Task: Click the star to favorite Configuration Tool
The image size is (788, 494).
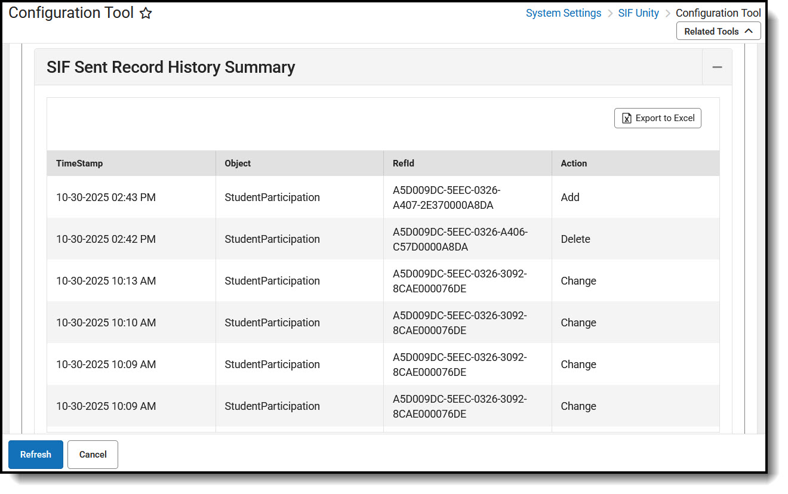Action: [x=146, y=13]
